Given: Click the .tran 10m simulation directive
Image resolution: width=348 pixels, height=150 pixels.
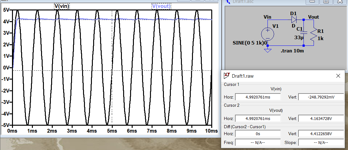Looking at the screenshot, I should click(292, 51).
